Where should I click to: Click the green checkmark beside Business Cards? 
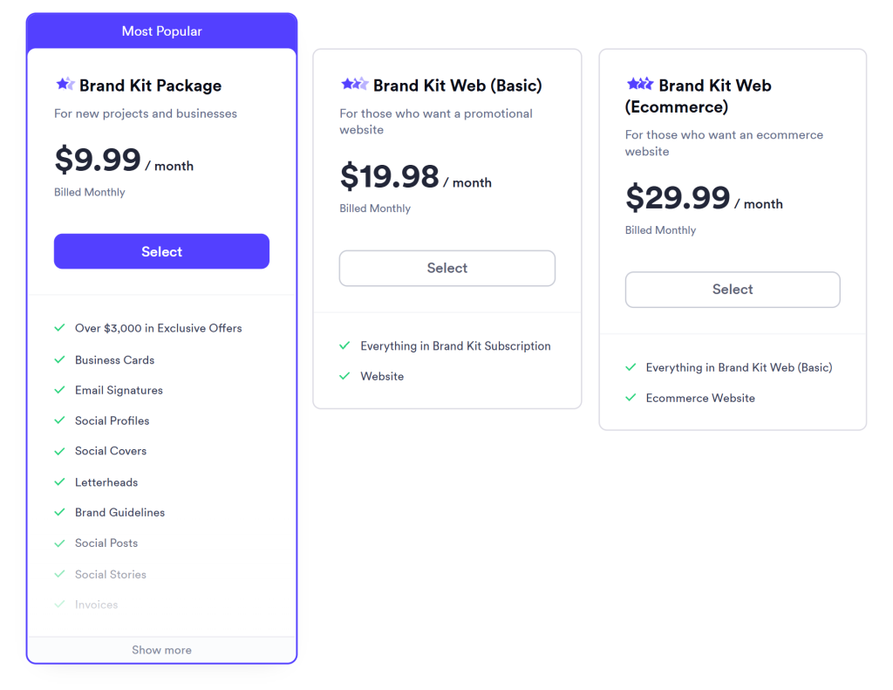(x=59, y=359)
